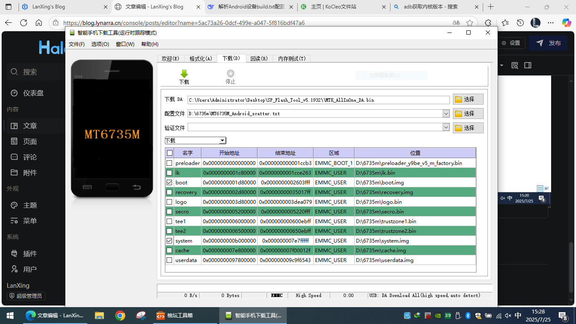Toggle the select-all checkbox in table header
This screenshot has height=324, width=576.
tap(170, 153)
